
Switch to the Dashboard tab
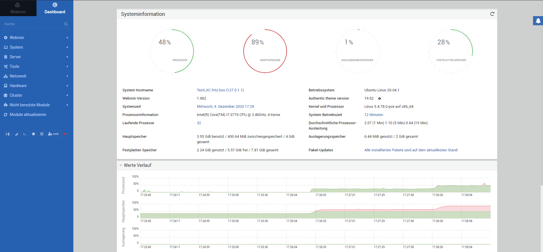tap(55, 8)
